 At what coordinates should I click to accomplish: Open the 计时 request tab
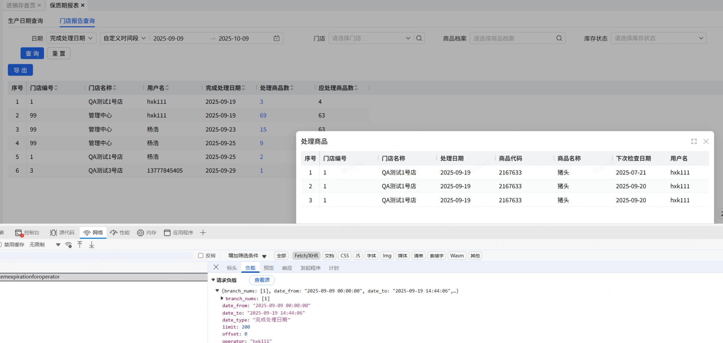click(334, 268)
